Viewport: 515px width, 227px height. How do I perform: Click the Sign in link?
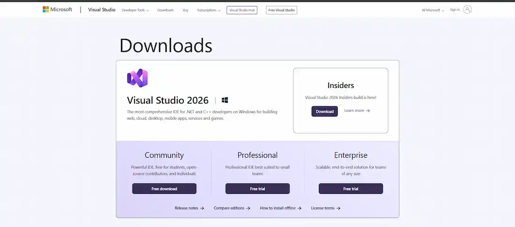tap(455, 10)
